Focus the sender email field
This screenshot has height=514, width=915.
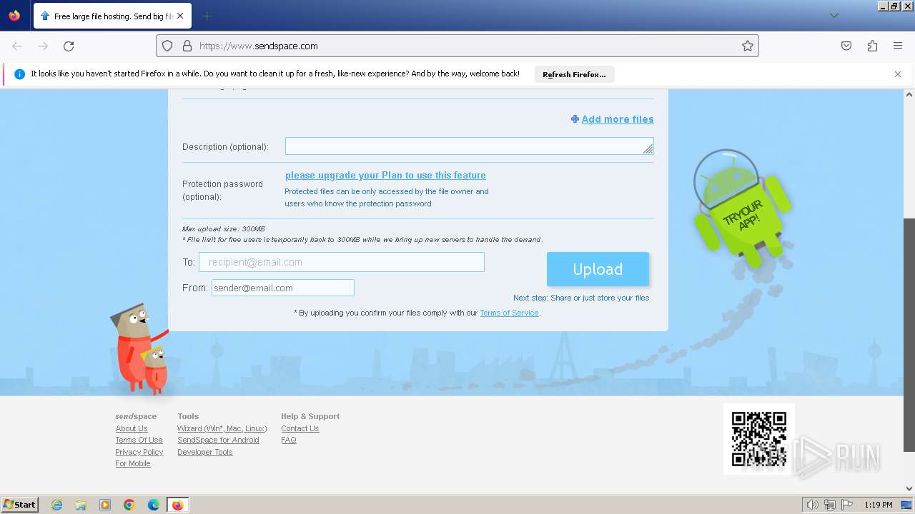coord(283,288)
